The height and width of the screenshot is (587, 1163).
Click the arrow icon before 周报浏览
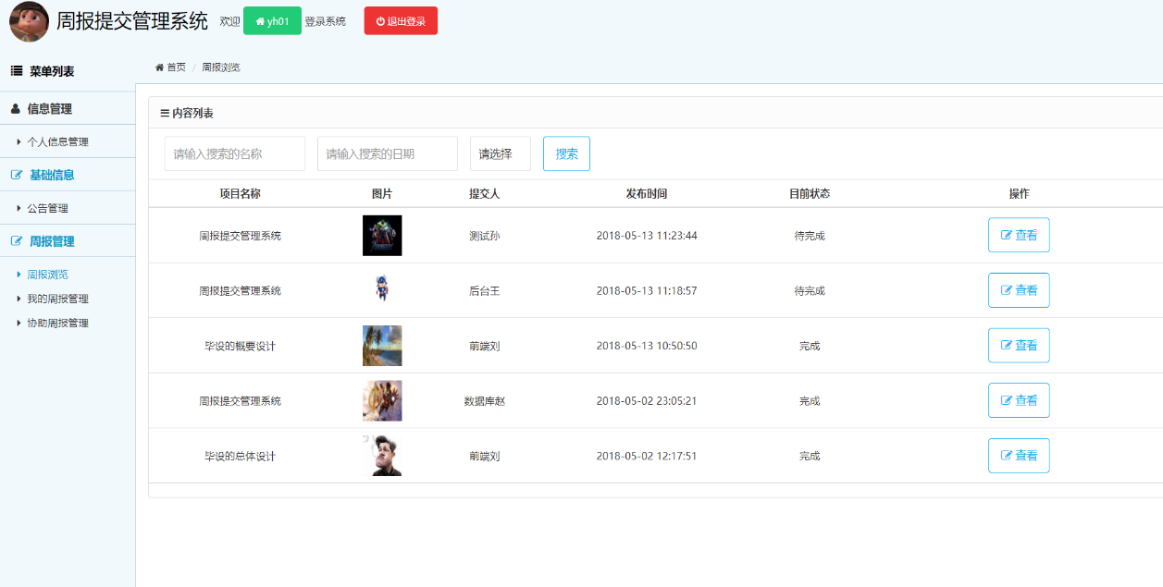(19, 275)
